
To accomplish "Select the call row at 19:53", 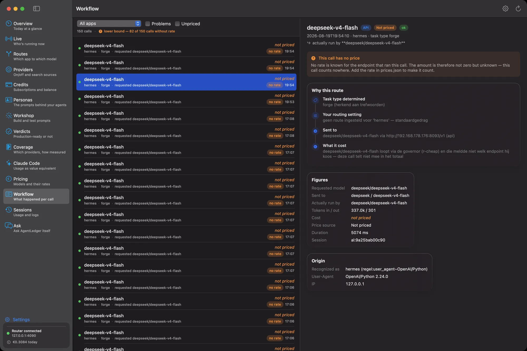I will click(186, 99).
